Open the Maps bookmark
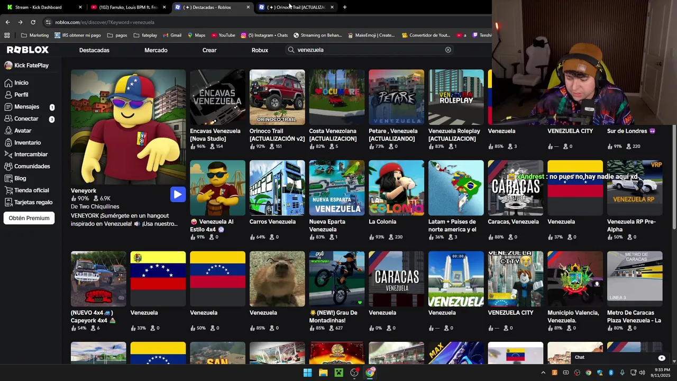 click(x=196, y=35)
